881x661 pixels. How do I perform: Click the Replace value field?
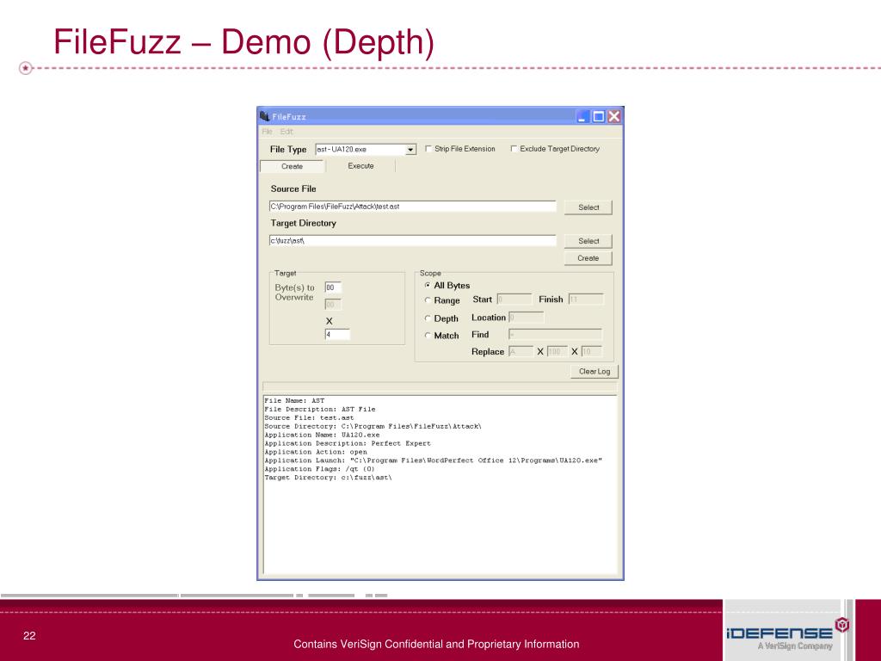521,351
